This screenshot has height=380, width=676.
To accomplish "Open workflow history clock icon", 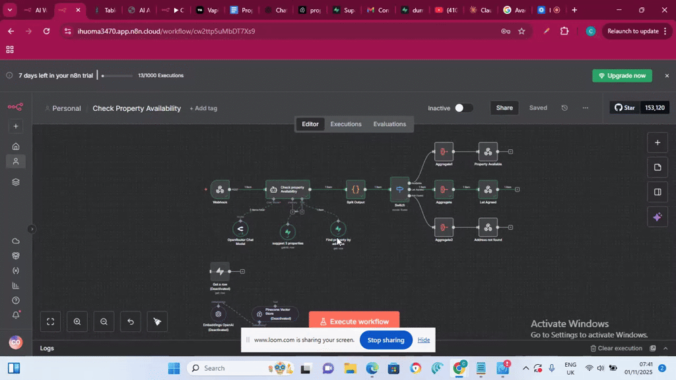I will click(564, 108).
